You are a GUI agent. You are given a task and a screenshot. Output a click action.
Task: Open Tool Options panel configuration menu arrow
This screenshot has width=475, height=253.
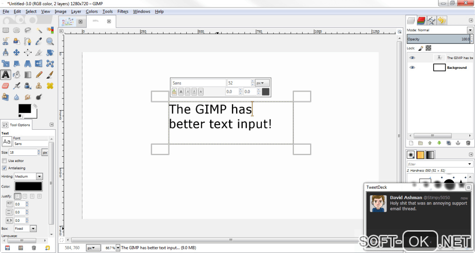coord(52,125)
